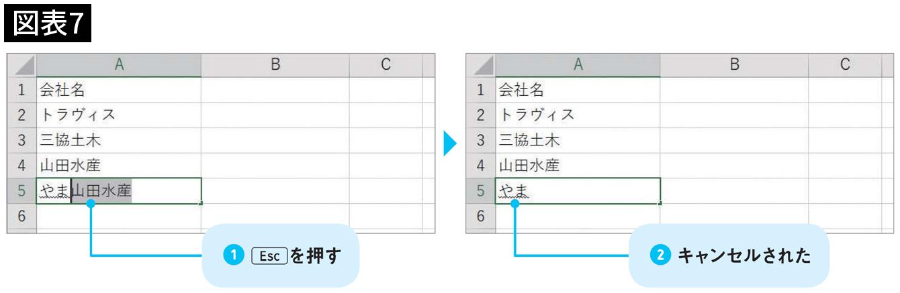Click the right sheet's cell containing only やま
Viewport: 900px width, 293px height.
click(578, 191)
